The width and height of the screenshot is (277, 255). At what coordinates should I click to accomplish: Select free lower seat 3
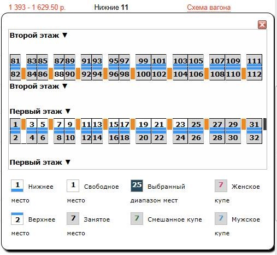pyautogui.click(x=32, y=124)
